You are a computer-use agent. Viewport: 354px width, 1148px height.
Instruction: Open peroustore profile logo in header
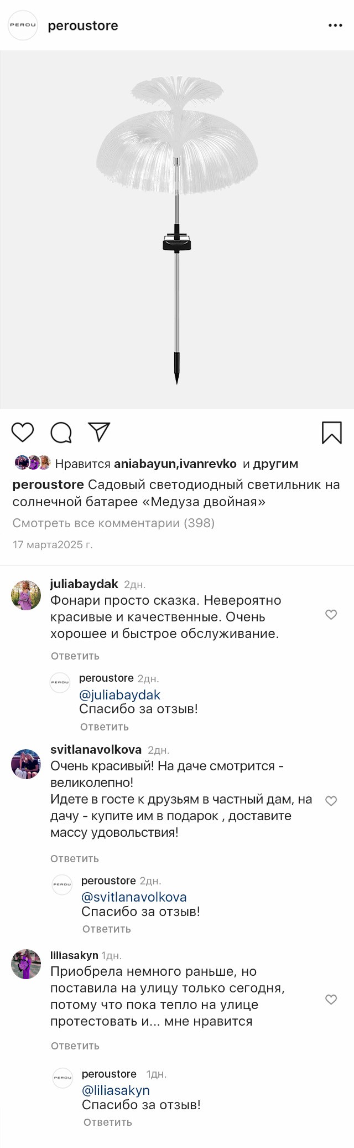(x=23, y=25)
